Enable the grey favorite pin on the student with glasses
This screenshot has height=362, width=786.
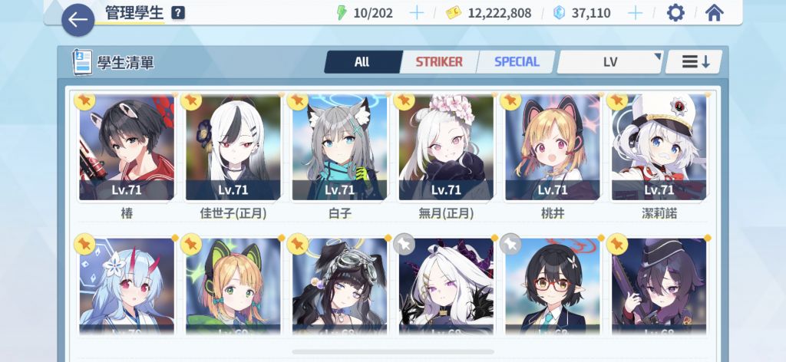510,244
